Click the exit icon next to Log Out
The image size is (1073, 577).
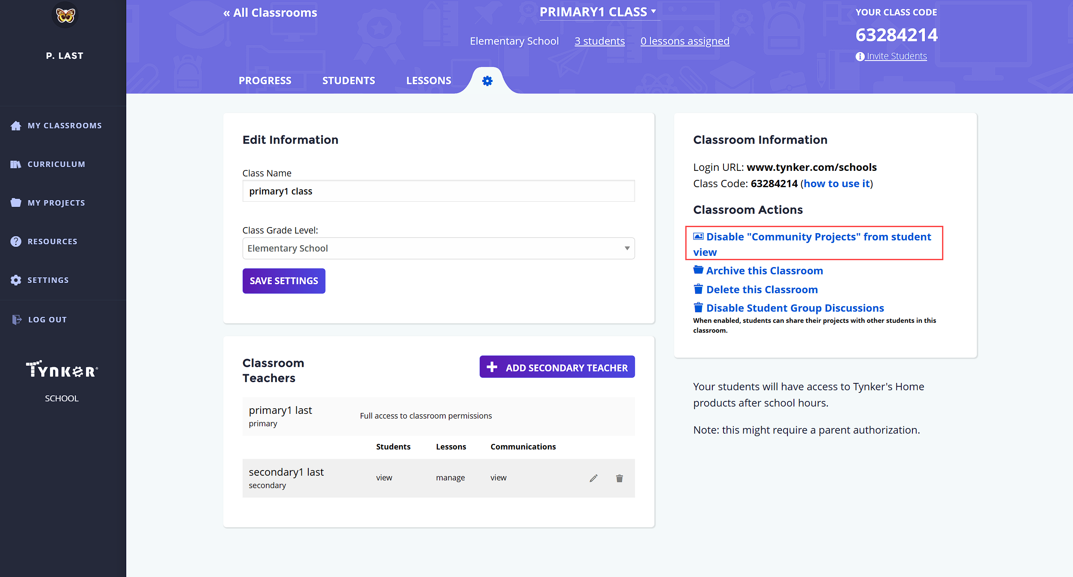(16, 319)
